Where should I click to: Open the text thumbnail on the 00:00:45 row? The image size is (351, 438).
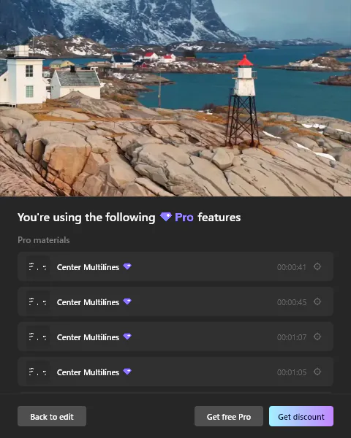38,302
